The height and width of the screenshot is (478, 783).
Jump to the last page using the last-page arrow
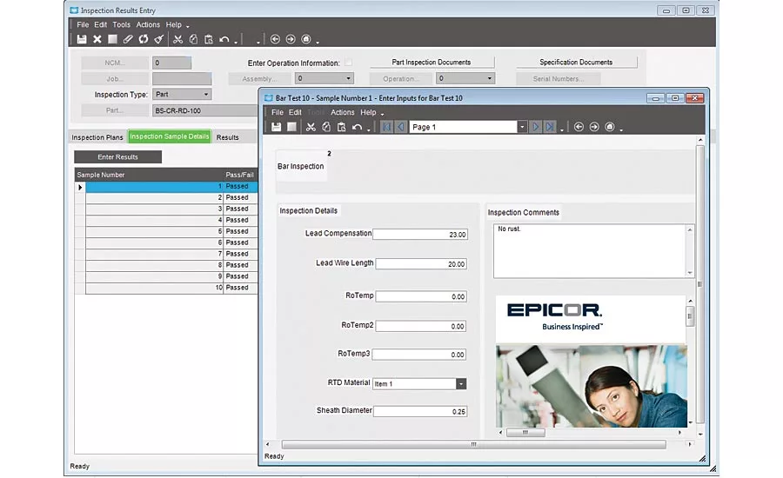[x=550, y=127]
